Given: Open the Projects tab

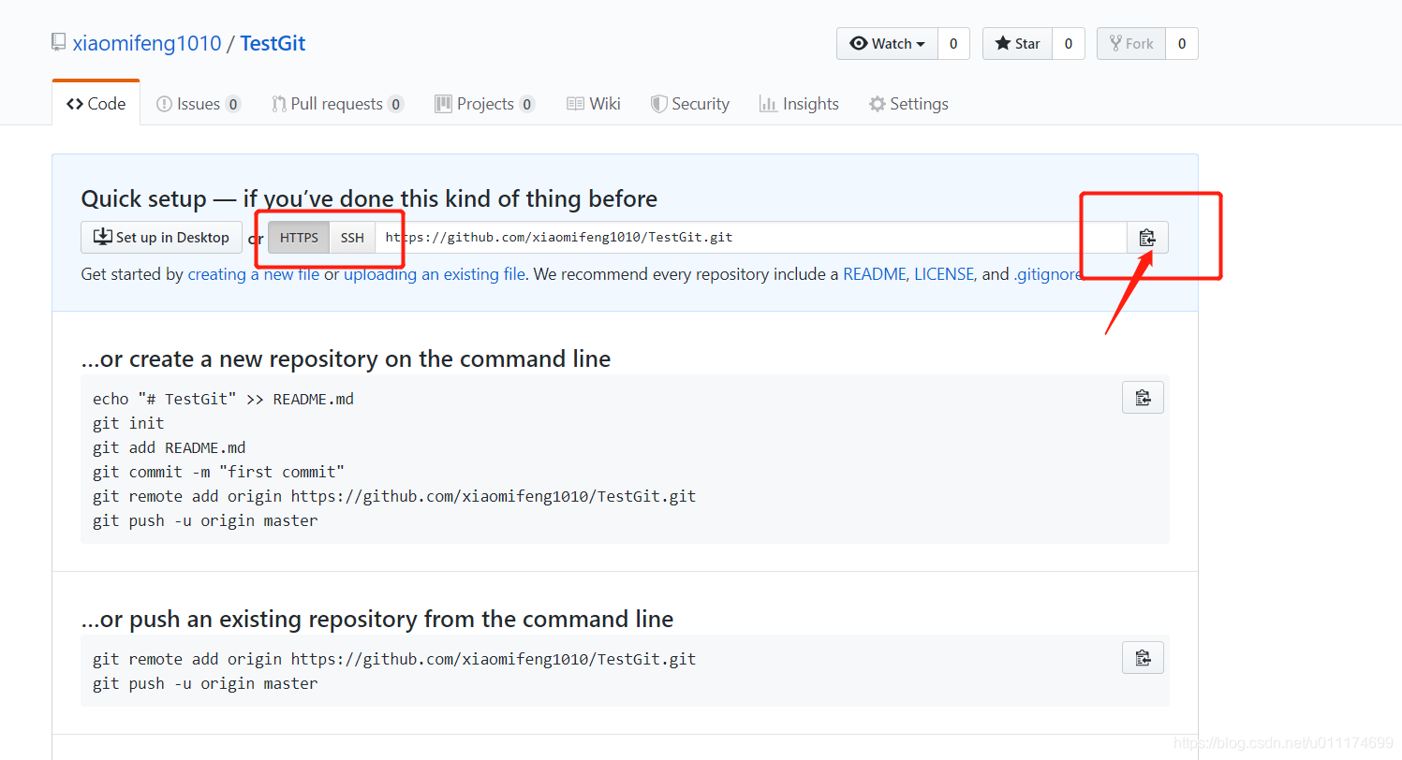Looking at the screenshot, I should click(485, 104).
